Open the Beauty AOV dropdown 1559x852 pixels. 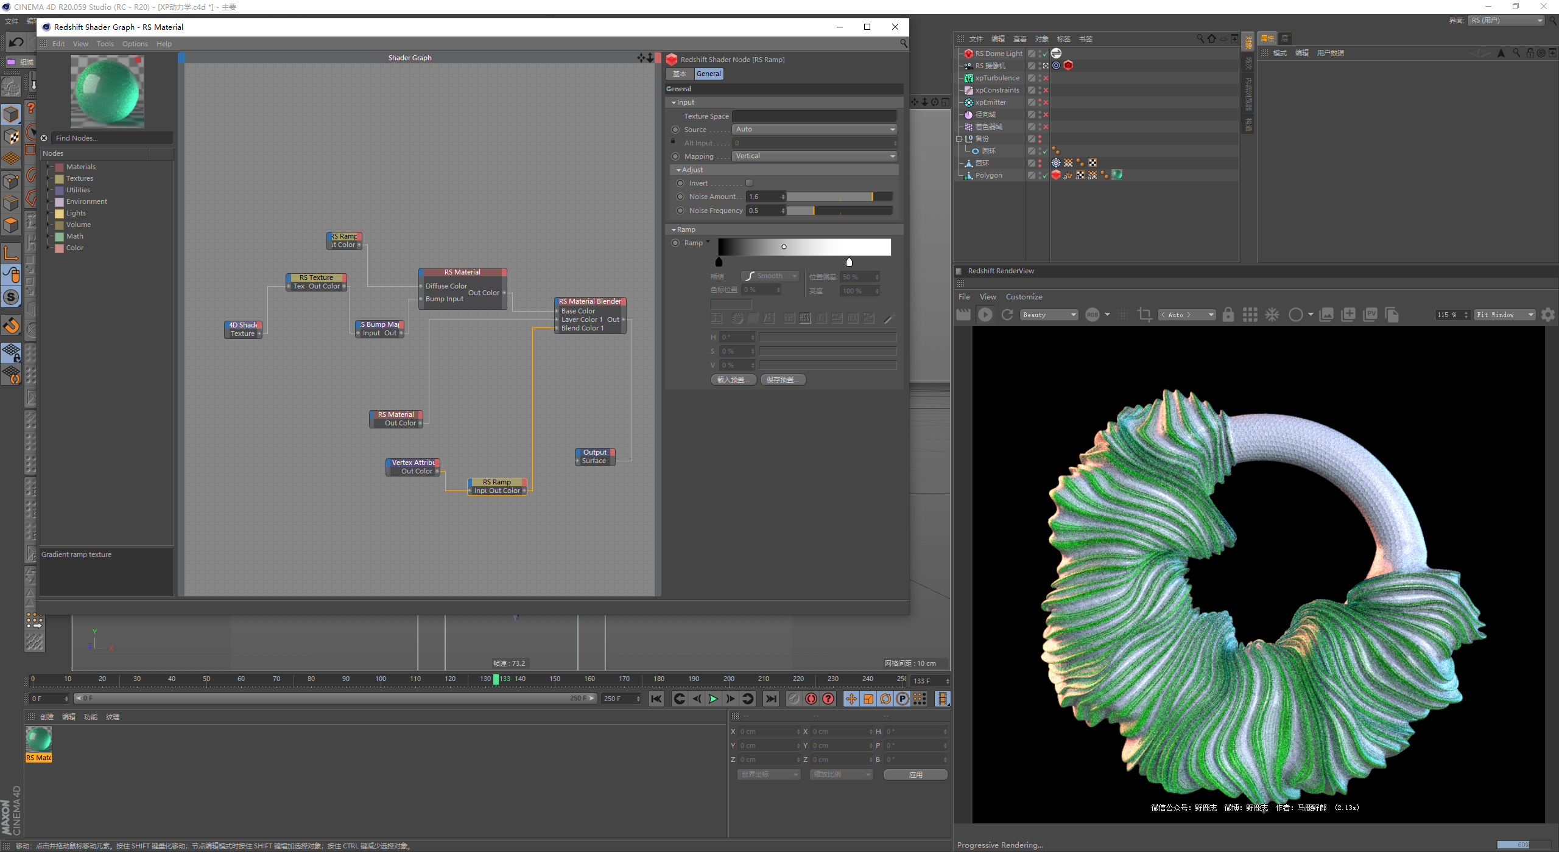1049,315
